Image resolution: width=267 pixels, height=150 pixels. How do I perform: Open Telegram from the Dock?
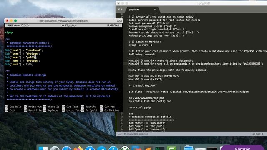pyautogui.click(x=101, y=148)
